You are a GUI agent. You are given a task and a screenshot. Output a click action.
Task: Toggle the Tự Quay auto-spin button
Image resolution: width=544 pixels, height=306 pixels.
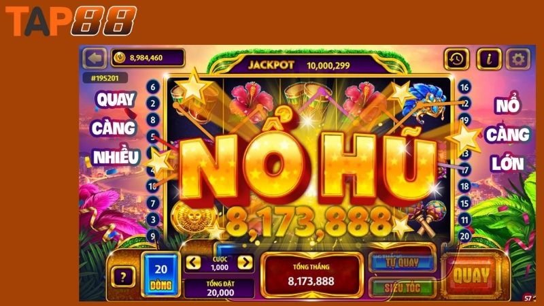click(402, 262)
